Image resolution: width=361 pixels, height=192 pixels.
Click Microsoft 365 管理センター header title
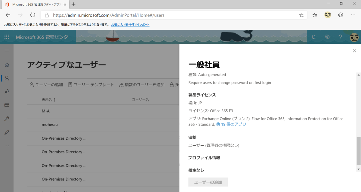(44, 37)
